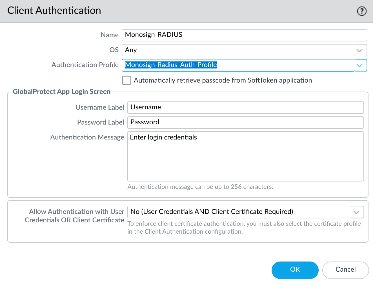Viewport: 373px width, 288px height.
Task: Open the Authentication Profile dropdown arrow
Action: (359, 65)
